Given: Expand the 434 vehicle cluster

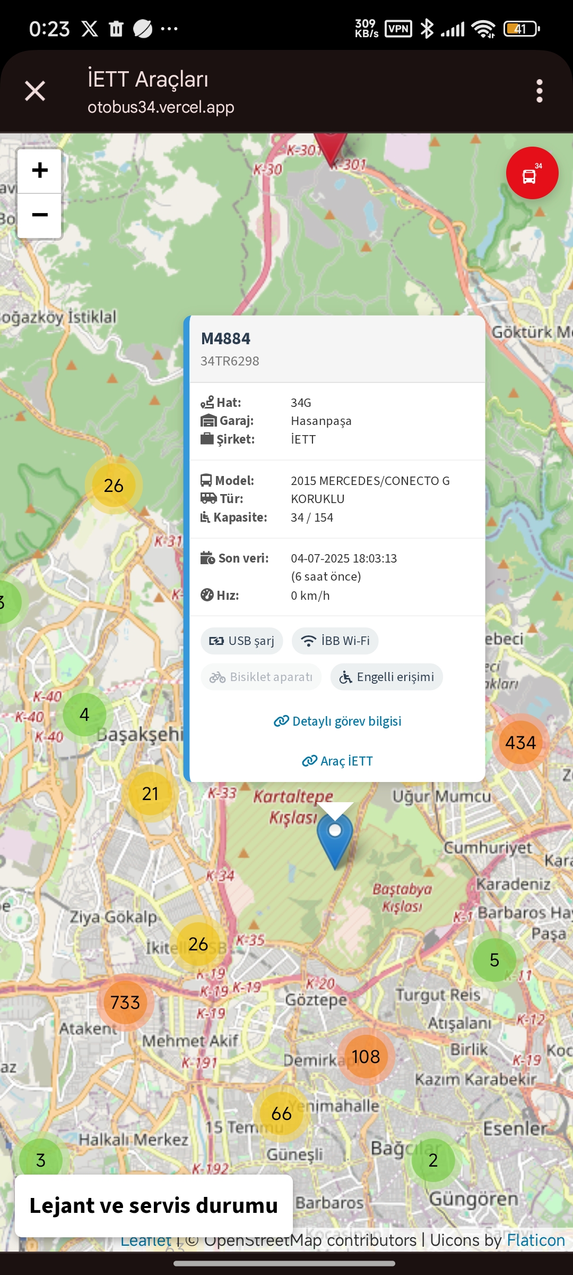Looking at the screenshot, I should point(520,743).
